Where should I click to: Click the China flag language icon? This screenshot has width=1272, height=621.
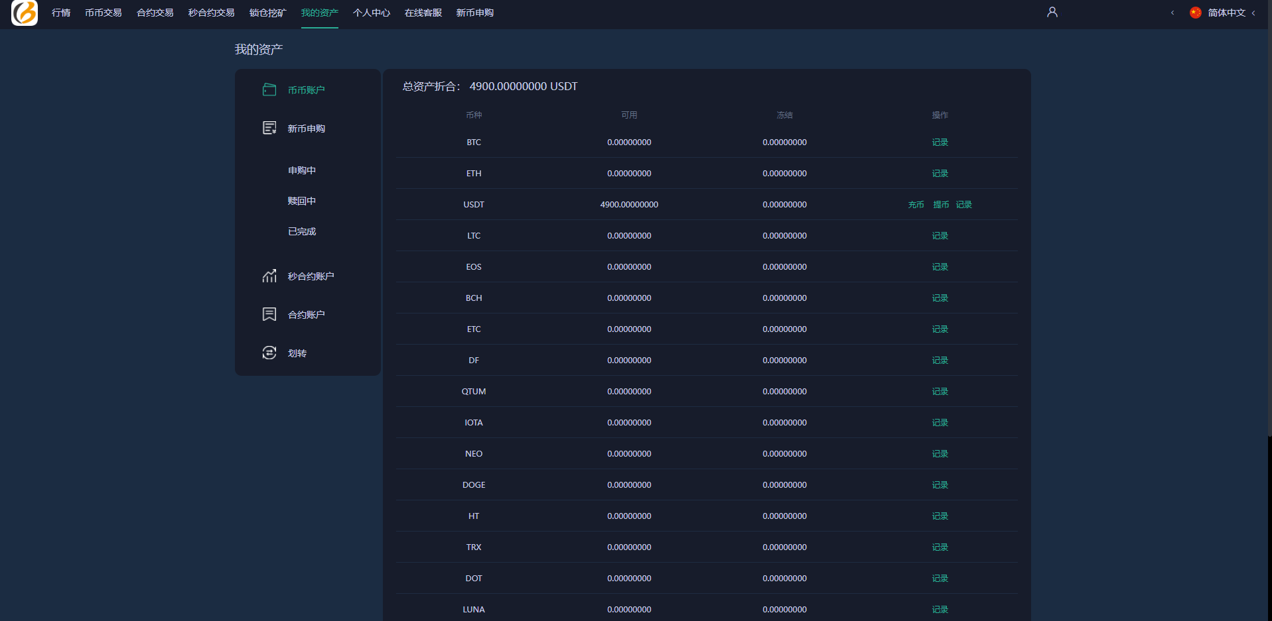click(1196, 13)
